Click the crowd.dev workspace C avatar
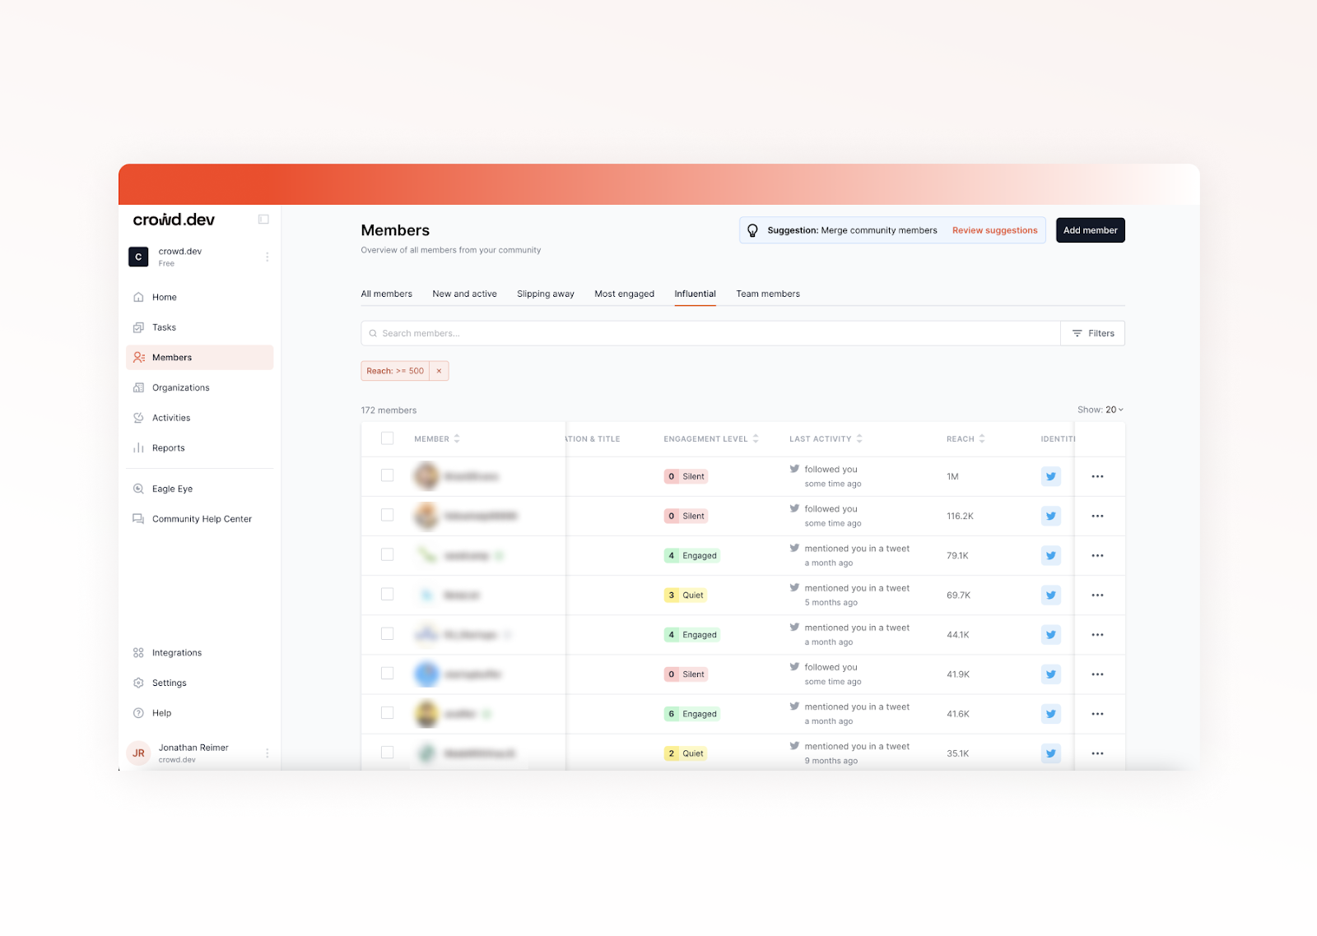Viewport: 1317px width, 936px height. (138, 257)
